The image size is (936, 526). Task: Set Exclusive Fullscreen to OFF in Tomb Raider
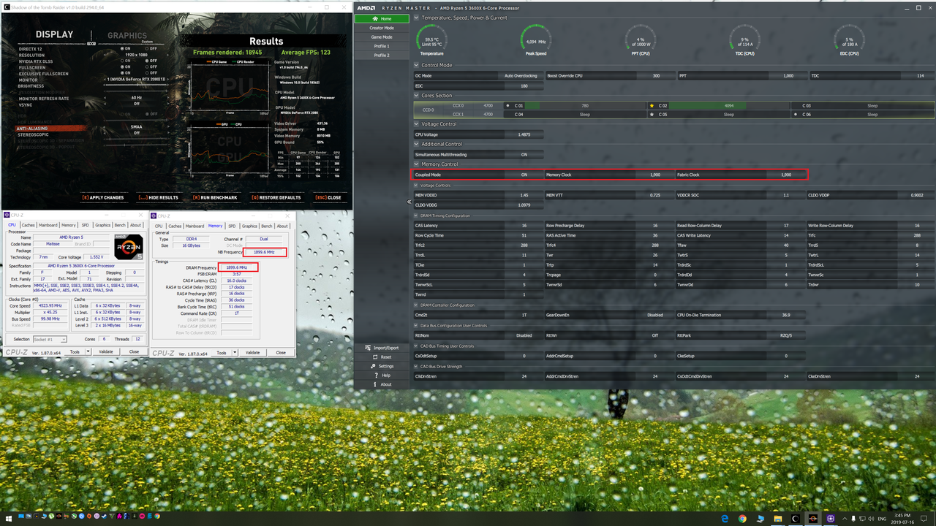(x=152, y=73)
